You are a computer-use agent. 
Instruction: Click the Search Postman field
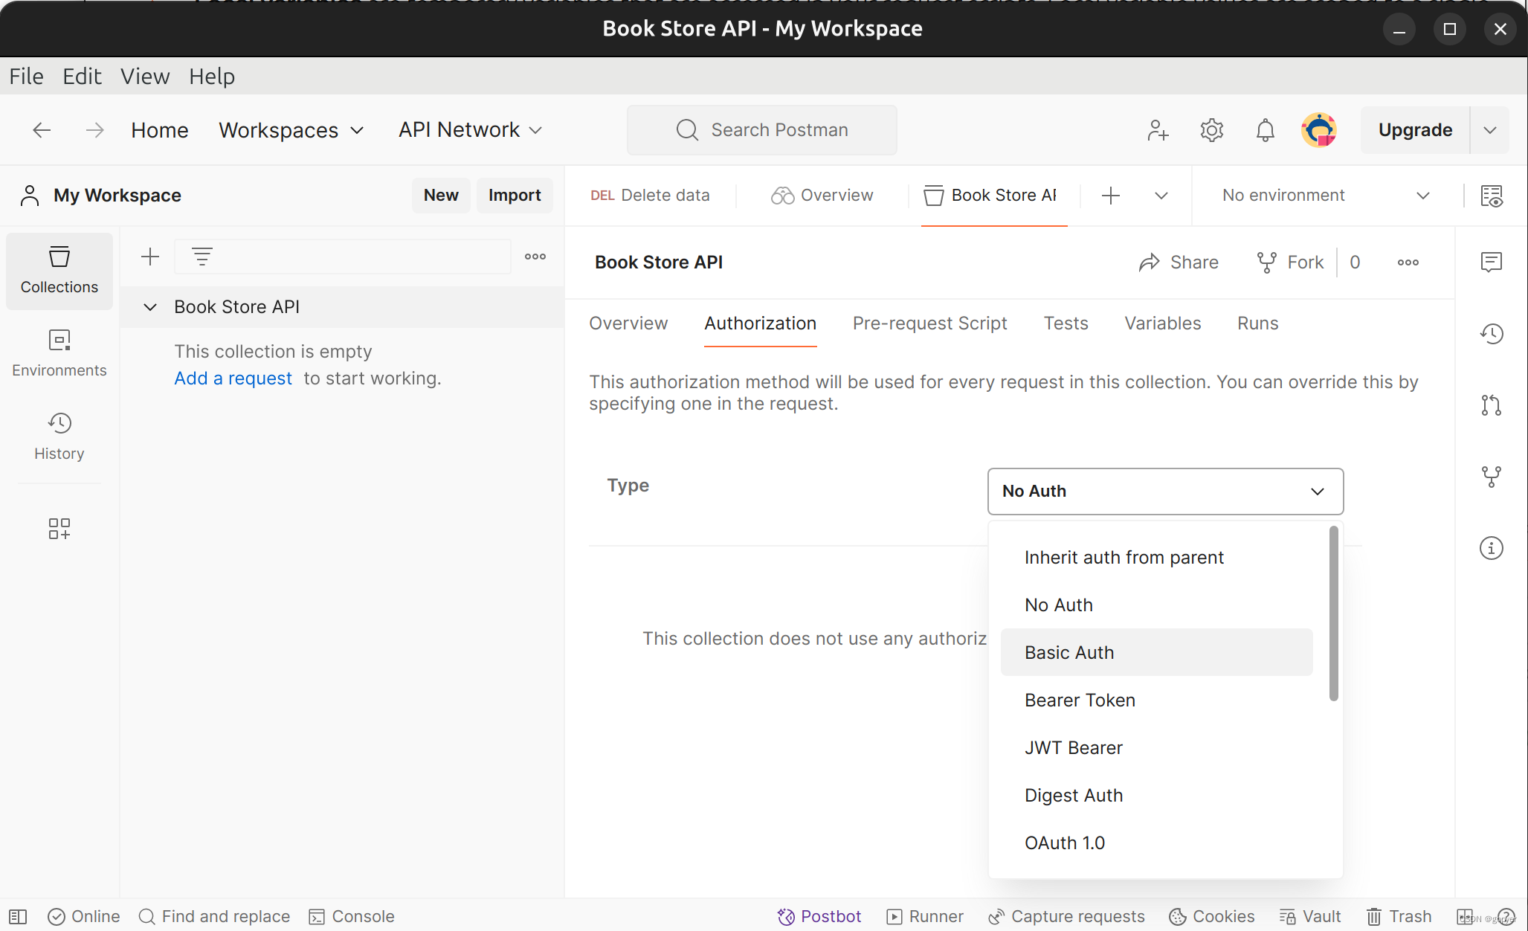coord(762,130)
